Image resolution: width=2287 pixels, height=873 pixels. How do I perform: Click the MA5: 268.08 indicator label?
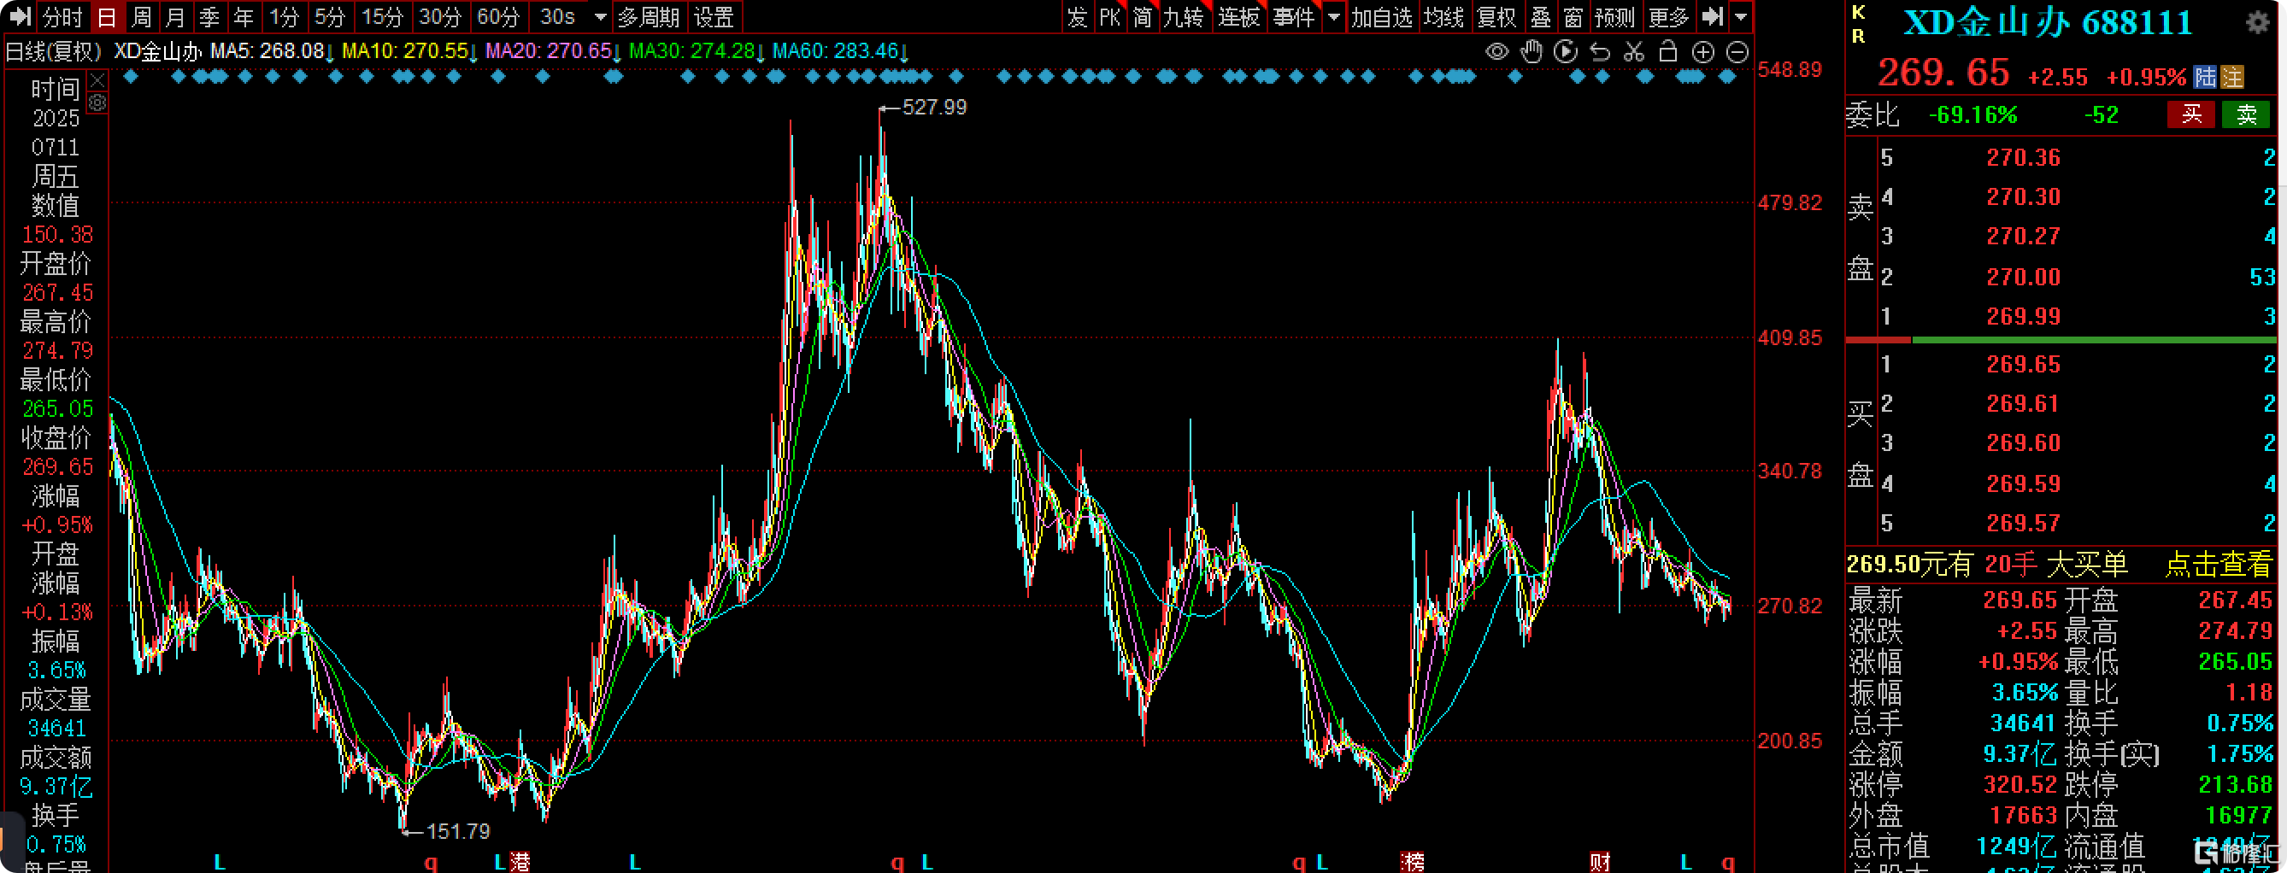click(x=272, y=51)
